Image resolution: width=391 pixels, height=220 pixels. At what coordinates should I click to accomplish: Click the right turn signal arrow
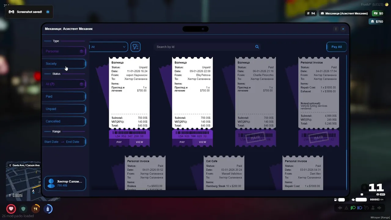[x=379, y=208]
